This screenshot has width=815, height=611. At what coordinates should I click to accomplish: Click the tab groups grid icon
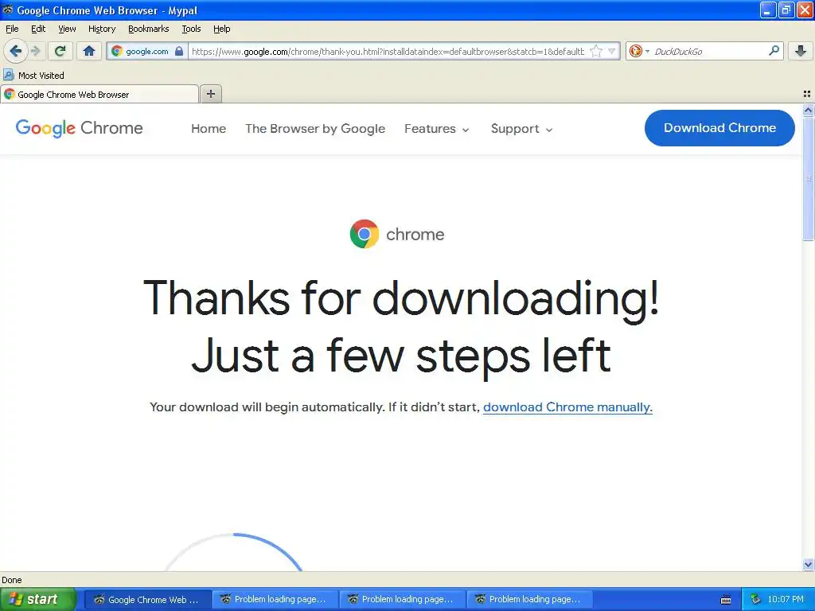pos(807,94)
